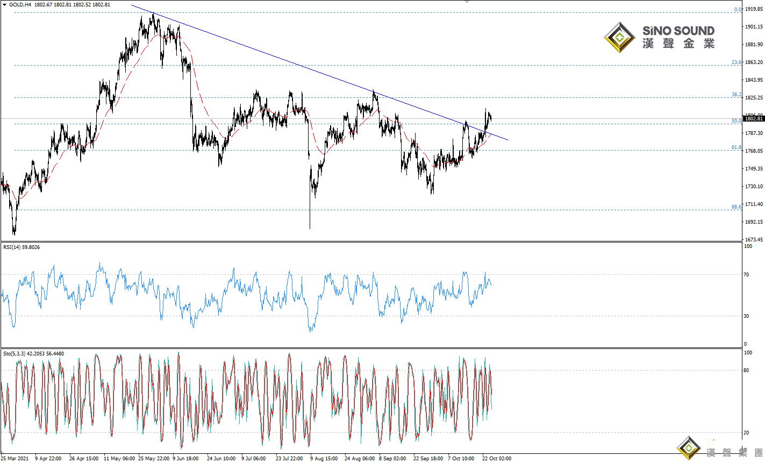Click the current price tag 1802.81 on axis
The width and height of the screenshot is (765, 463).
(753, 118)
